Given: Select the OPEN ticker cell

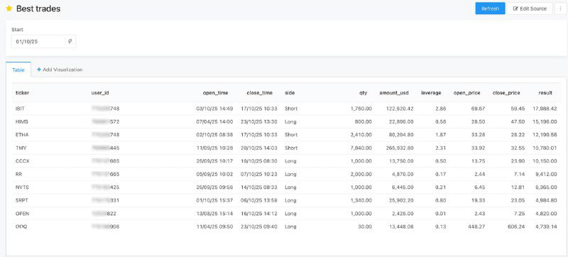Looking at the screenshot, I should [23, 214].
